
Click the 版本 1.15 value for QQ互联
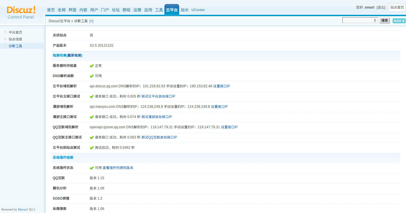97,178
